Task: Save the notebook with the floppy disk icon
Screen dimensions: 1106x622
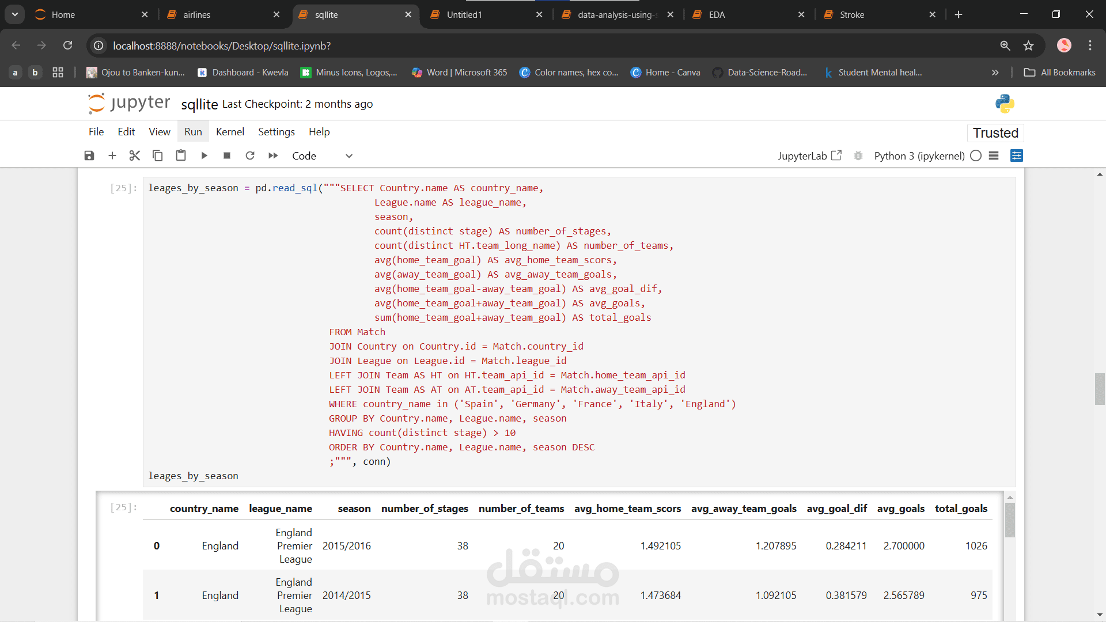Action: pos(89,155)
